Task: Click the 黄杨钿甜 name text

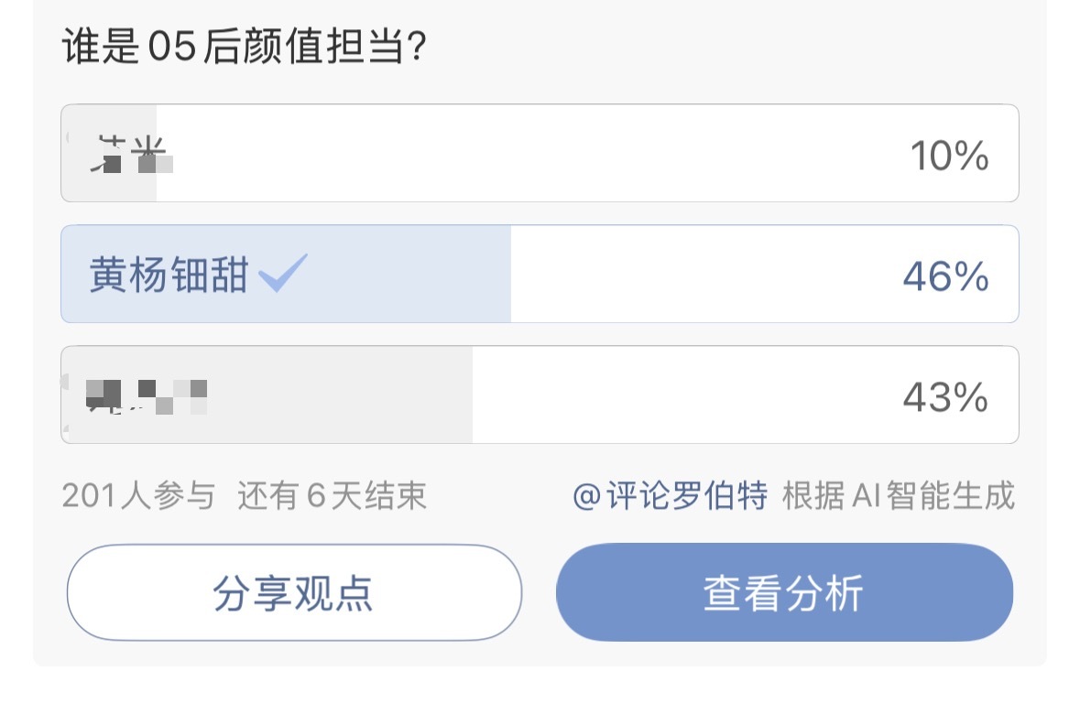Action: [x=169, y=275]
